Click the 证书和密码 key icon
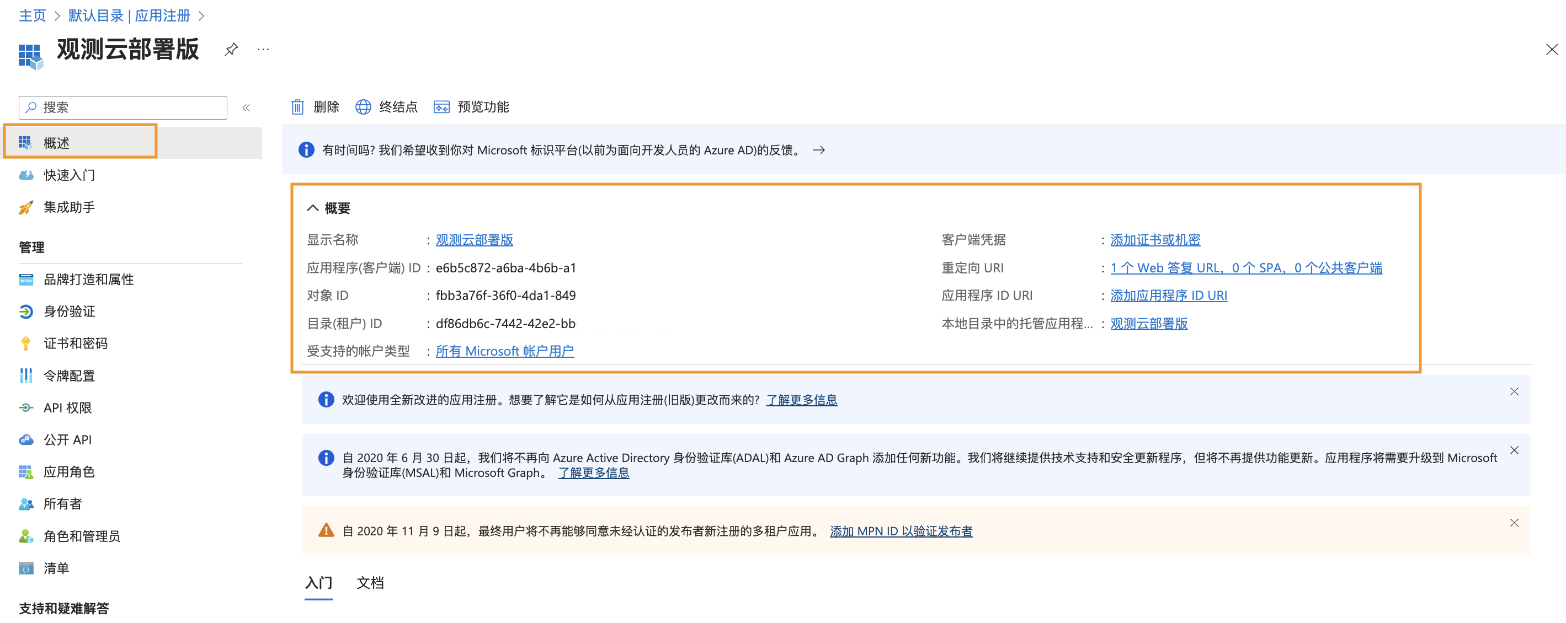This screenshot has width=1566, height=623. pos(25,343)
